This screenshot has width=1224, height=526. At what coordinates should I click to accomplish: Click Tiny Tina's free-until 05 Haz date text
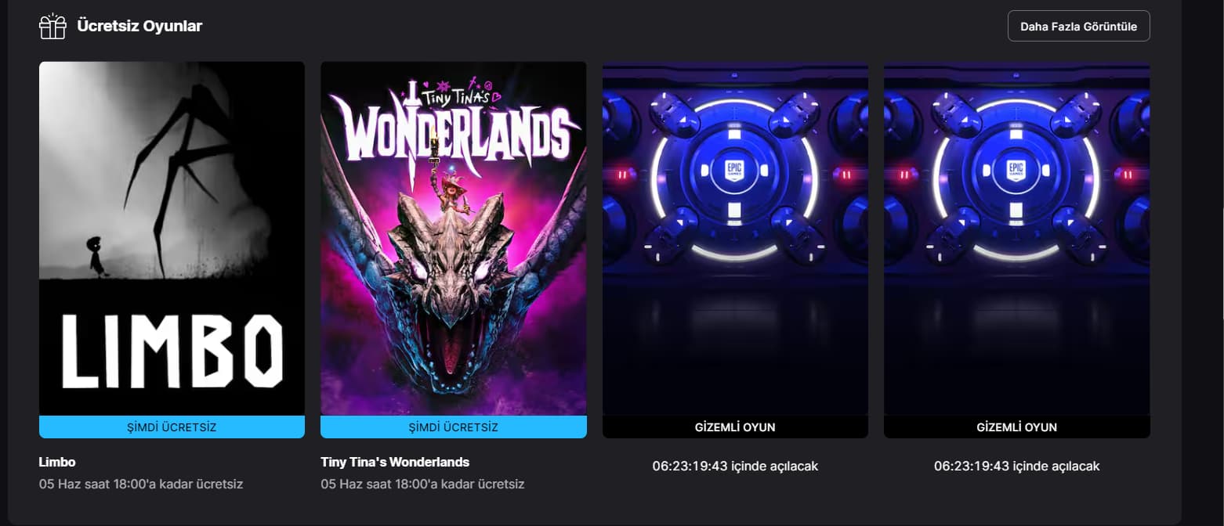coord(423,484)
